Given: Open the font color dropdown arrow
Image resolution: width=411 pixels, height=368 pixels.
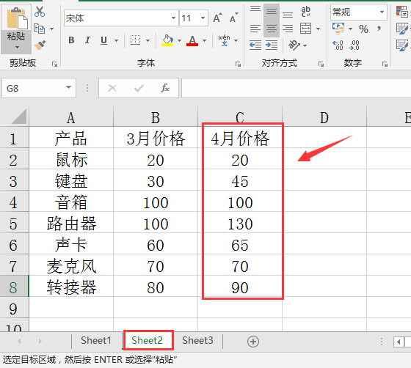Looking at the screenshot, I should coord(205,40).
